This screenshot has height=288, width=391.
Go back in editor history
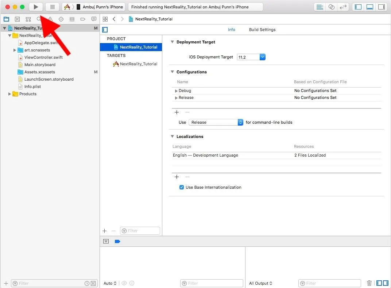114,19
